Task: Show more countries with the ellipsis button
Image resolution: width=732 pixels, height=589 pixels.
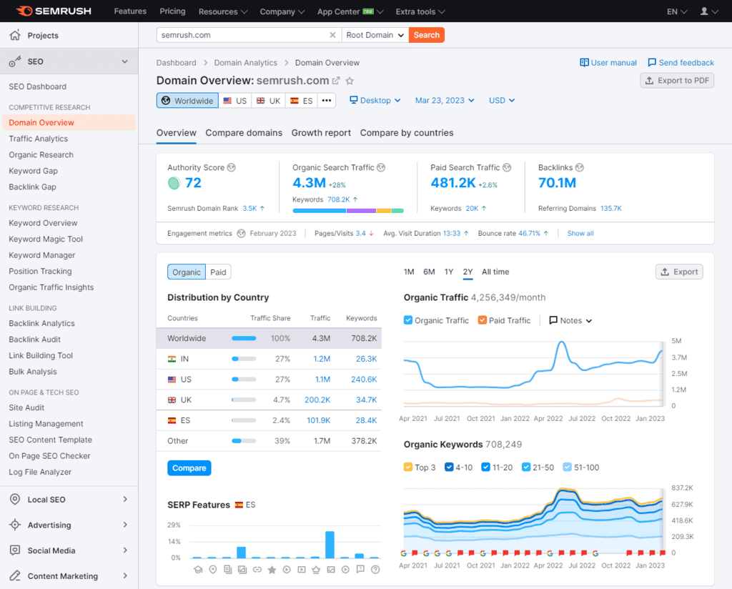Action: pyautogui.click(x=327, y=100)
